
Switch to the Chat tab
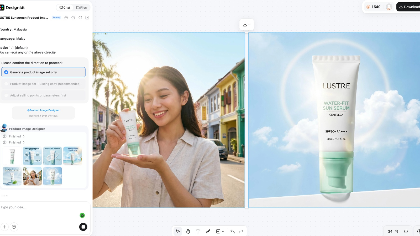click(65, 8)
